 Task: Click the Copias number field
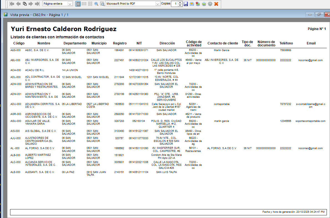pos(175,4)
